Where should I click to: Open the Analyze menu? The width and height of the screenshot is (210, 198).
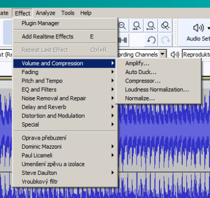(46, 13)
